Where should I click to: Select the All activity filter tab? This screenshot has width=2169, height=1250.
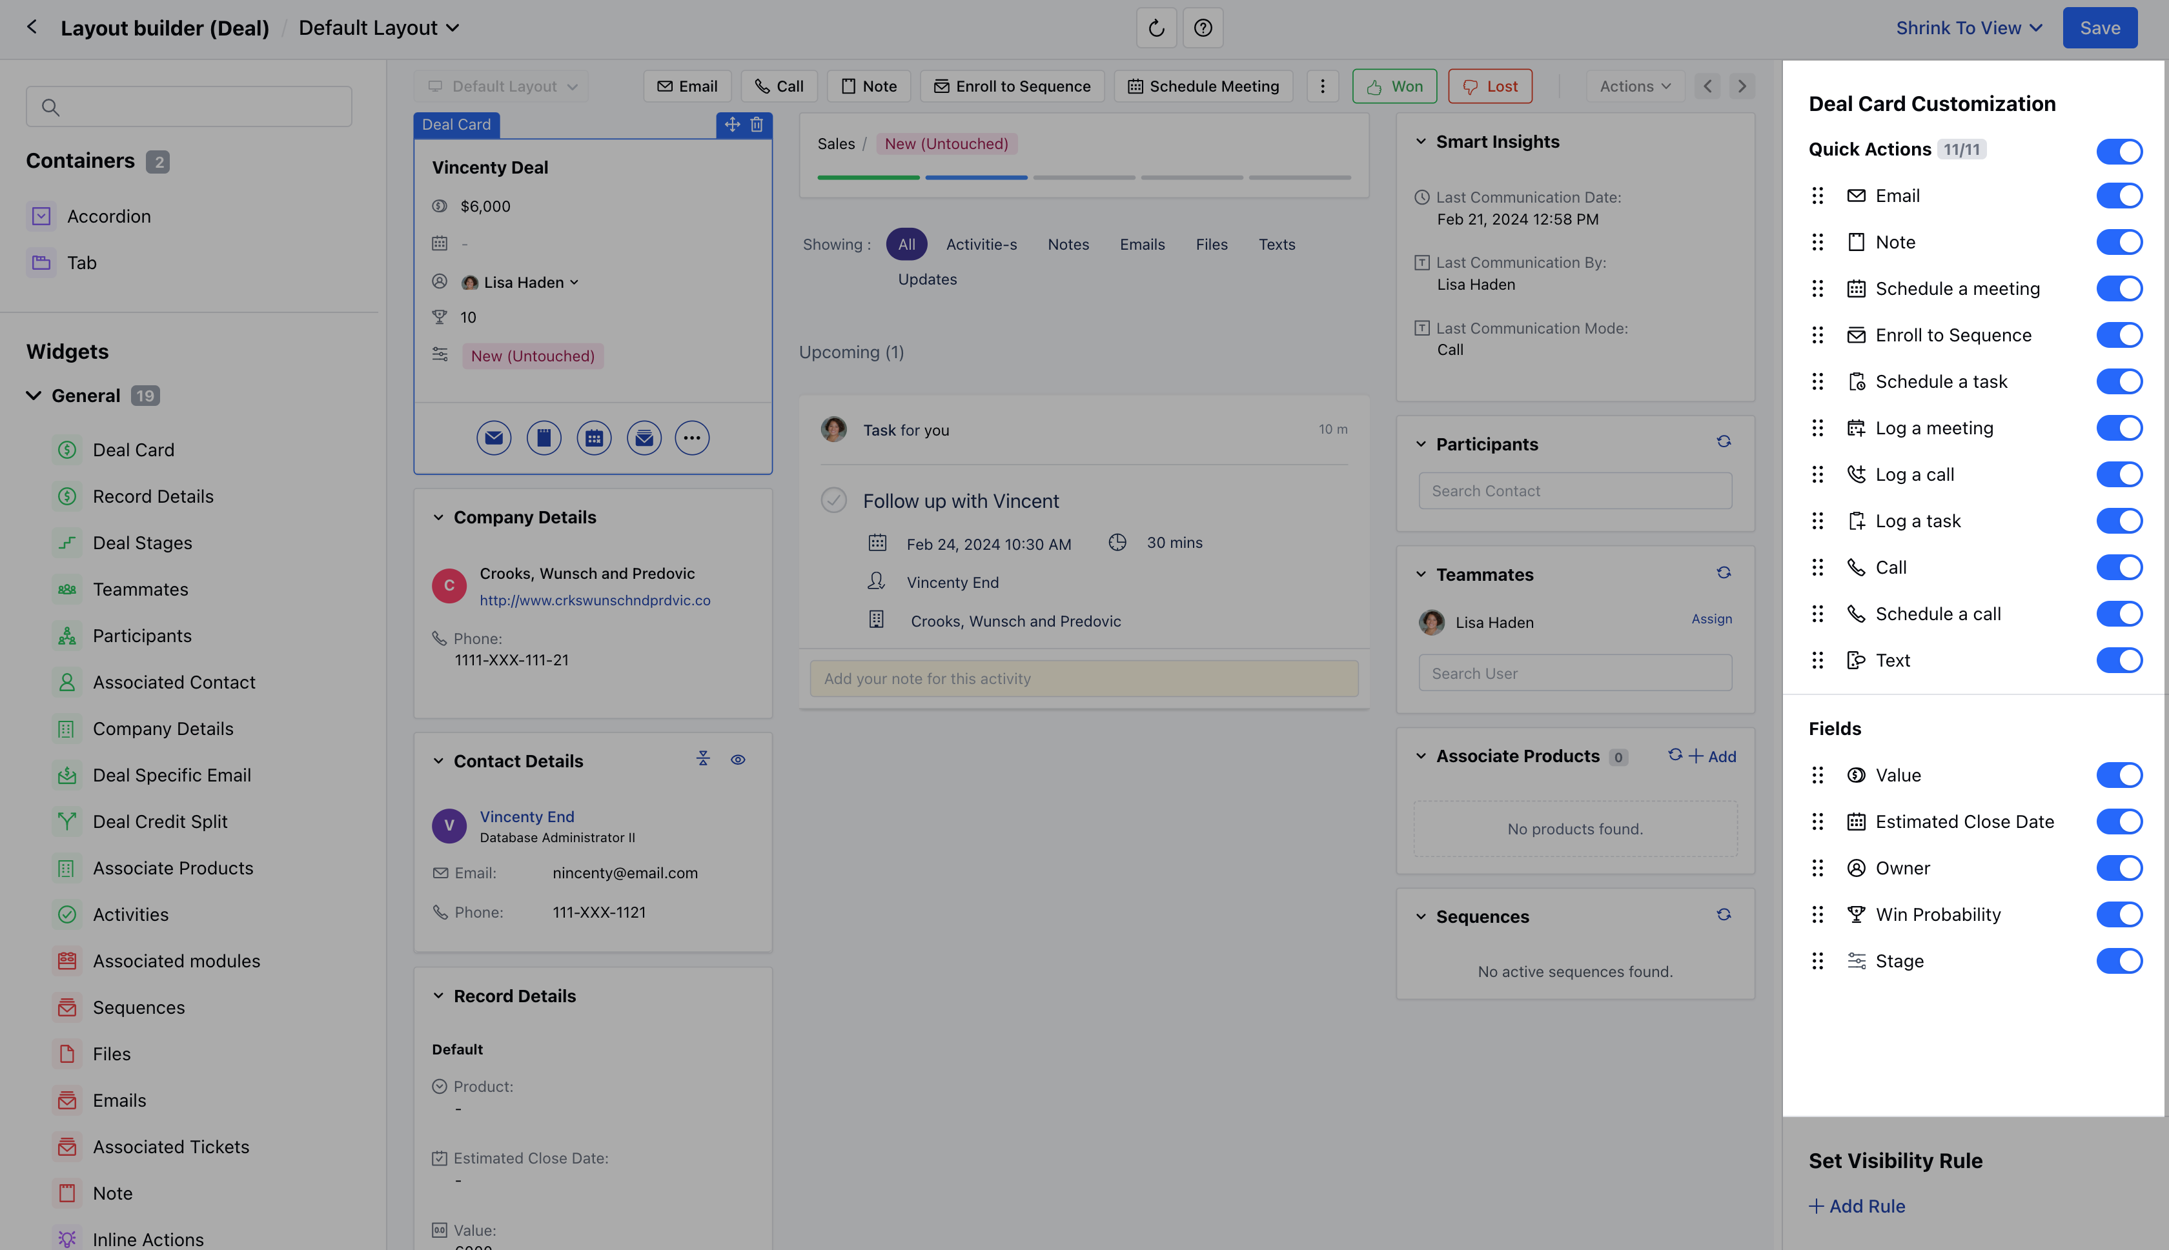pyautogui.click(x=906, y=244)
